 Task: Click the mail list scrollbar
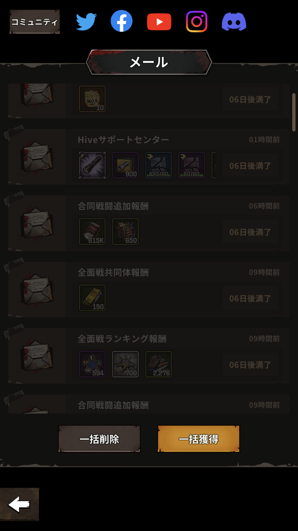tap(294, 112)
